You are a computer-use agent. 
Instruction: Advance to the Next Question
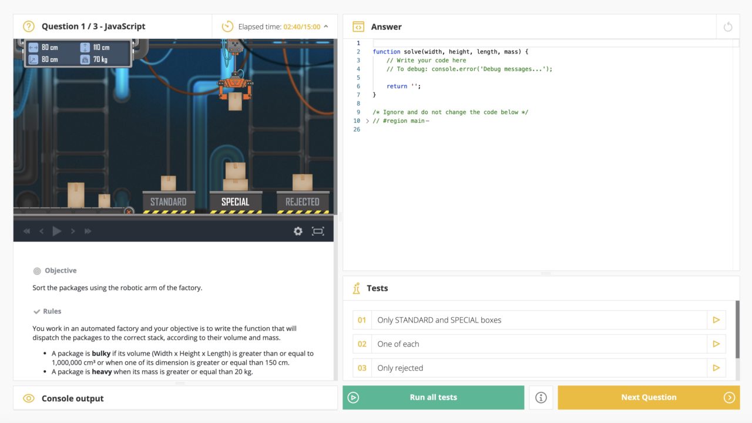click(x=648, y=397)
